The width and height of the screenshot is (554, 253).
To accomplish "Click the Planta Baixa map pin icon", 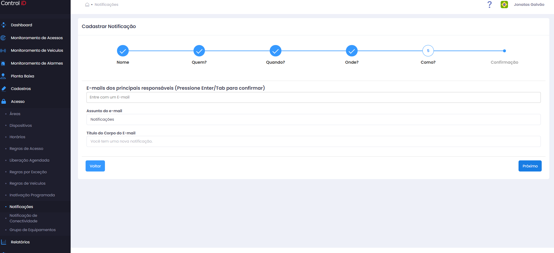I will pyautogui.click(x=3, y=76).
